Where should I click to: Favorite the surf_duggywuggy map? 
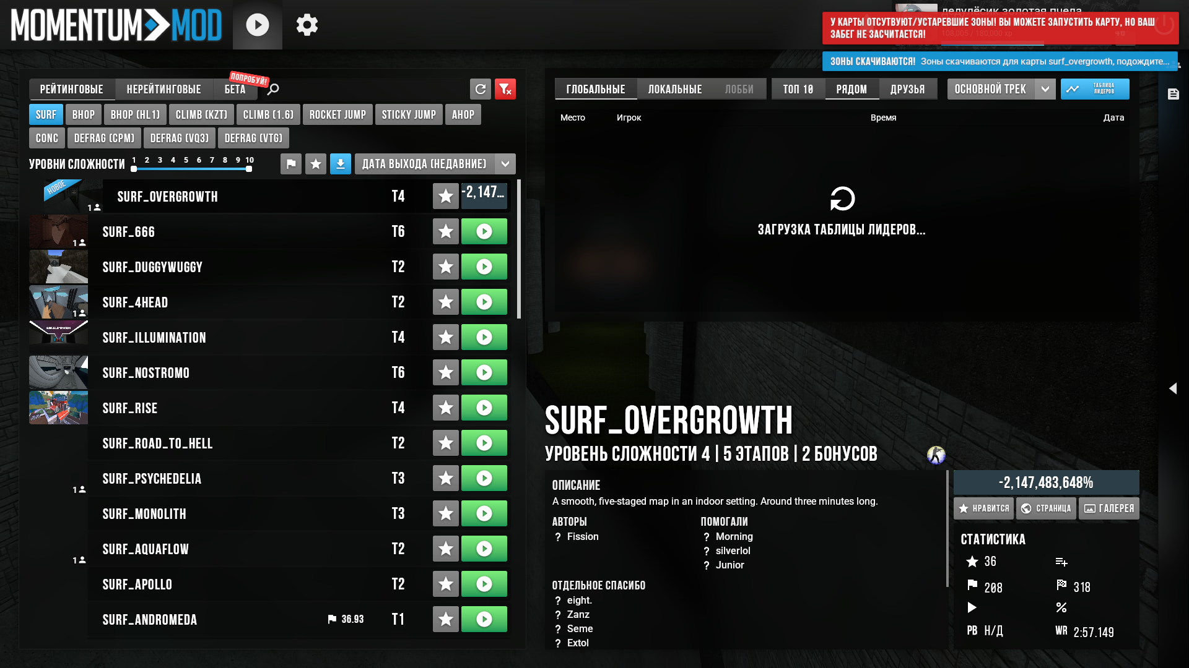click(x=446, y=267)
